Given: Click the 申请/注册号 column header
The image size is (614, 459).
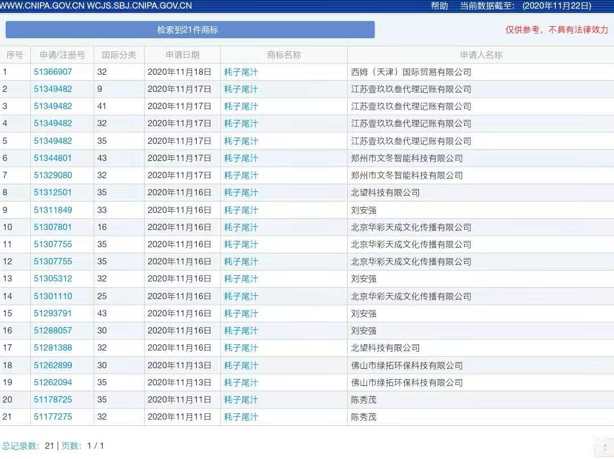Looking at the screenshot, I should coord(62,55).
